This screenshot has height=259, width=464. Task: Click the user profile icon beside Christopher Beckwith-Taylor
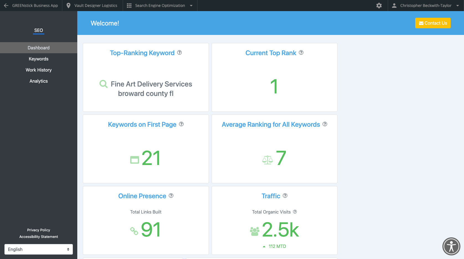(394, 5)
